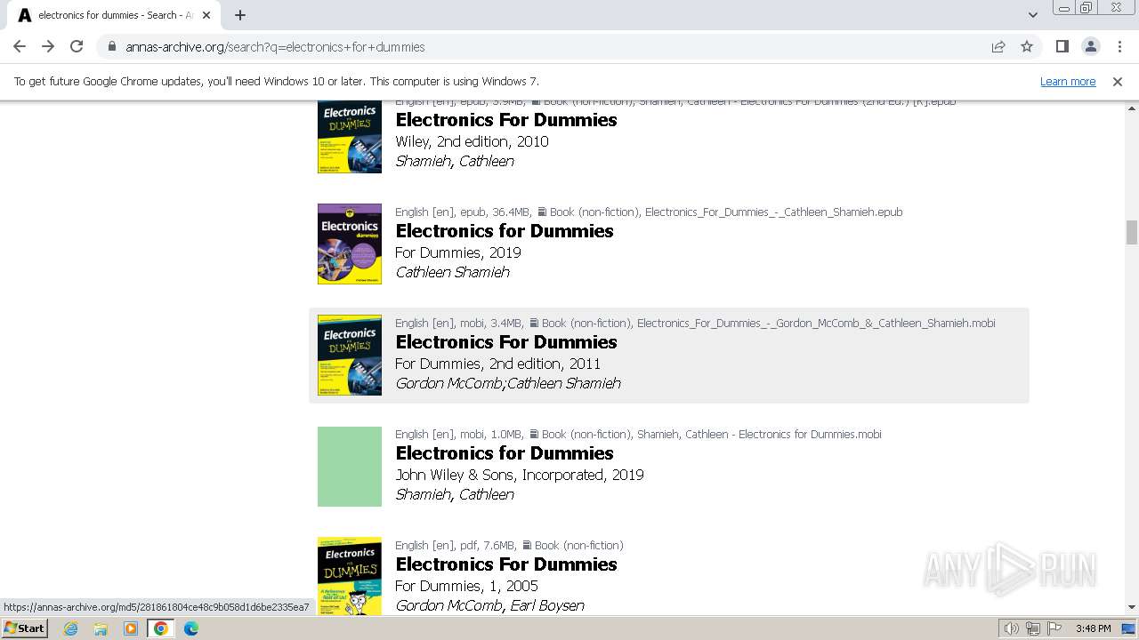
Task: Click 'For Dummies, 2019' publisher text
Action: tap(458, 252)
